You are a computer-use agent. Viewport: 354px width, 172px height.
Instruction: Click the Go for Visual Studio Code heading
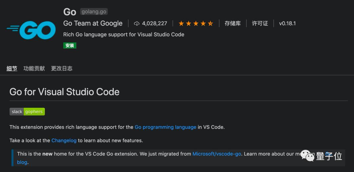click(x=64, y=92)
